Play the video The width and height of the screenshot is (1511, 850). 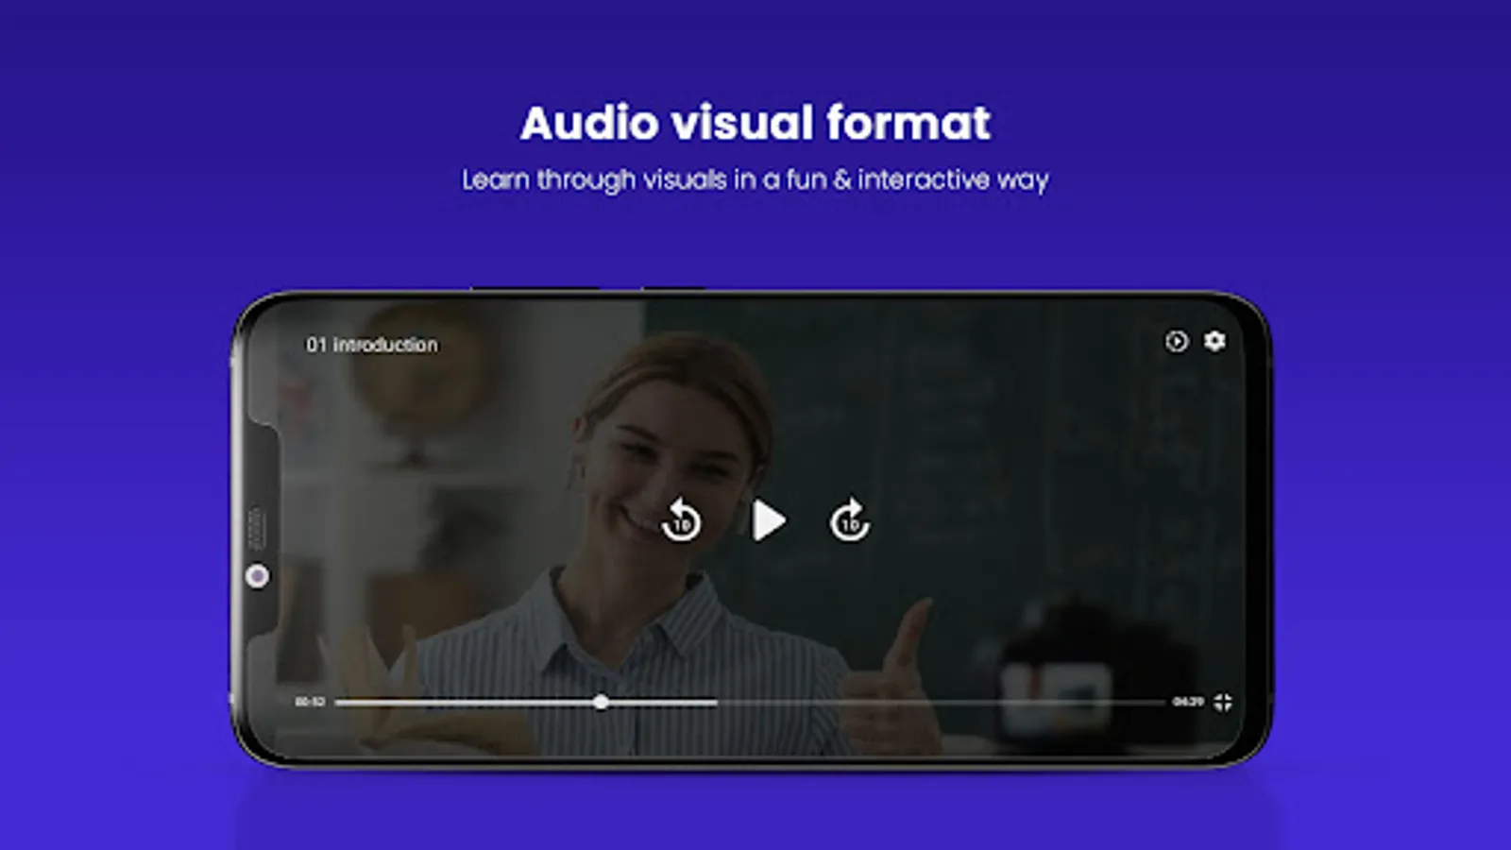tap(769, 521)
